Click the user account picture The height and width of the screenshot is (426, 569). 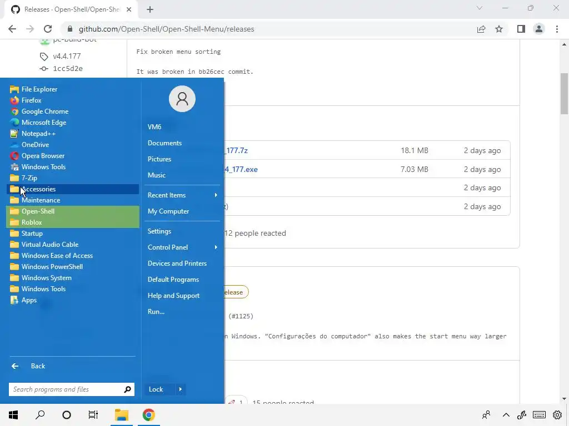point(182,99)
